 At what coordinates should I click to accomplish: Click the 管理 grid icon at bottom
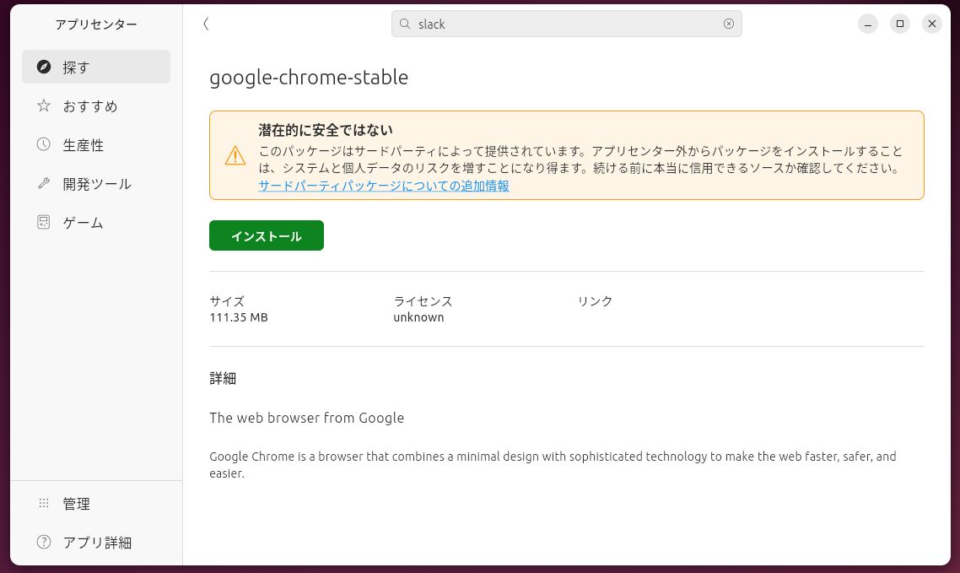[x=42, y=503]
